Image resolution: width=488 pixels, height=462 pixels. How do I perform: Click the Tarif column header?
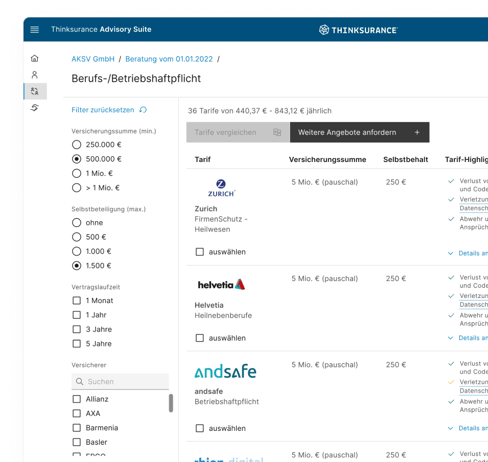click(x=202, y=159)
